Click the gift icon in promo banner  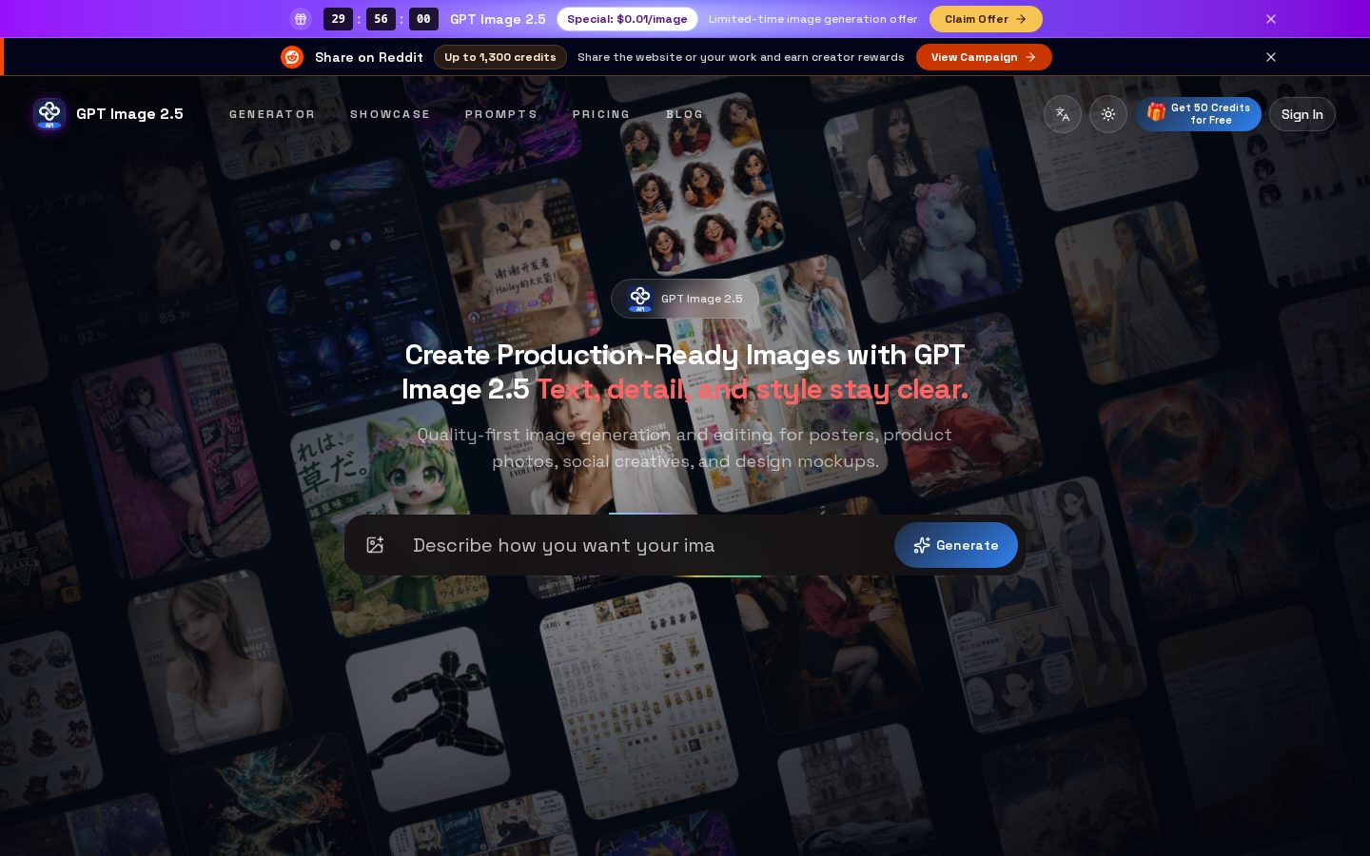pyautogui.click(x=301, y=19)
